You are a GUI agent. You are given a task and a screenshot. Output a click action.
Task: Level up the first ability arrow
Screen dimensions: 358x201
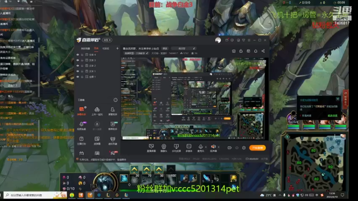(x=134, y=169)
